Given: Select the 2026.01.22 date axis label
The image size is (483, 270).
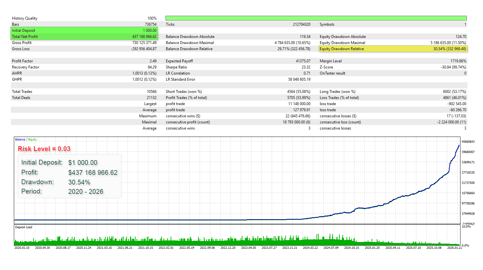Looking at the screenshot, I should [x=455, y=248].
